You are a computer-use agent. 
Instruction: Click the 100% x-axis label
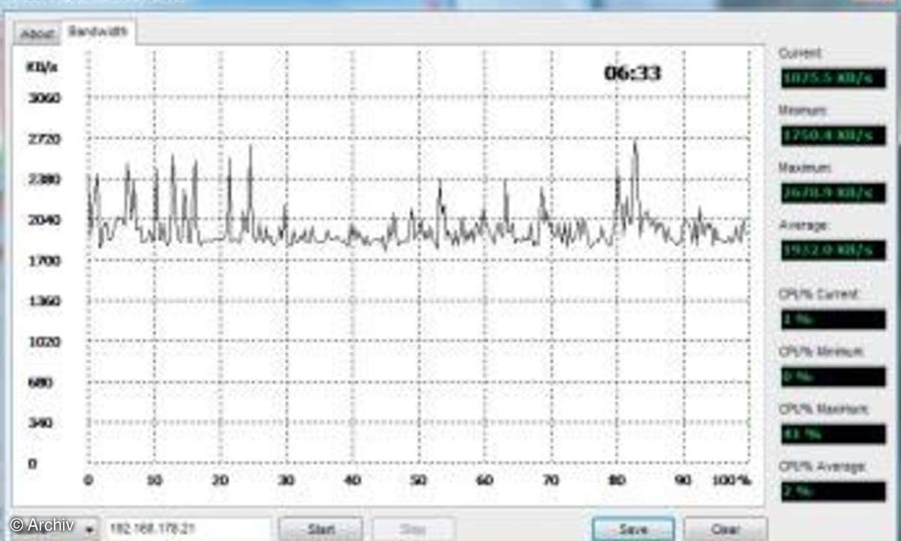731,481
